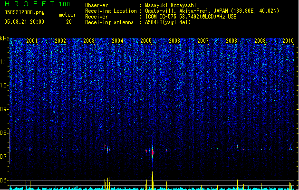Click the date stamp 05.09.21 20:00

24,22
